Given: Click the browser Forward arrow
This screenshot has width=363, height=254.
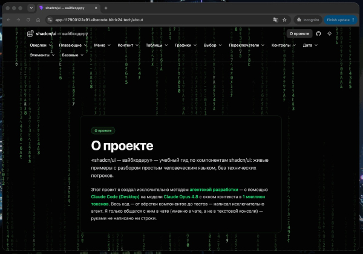Looking at the screenshot, I should point(18,20).
